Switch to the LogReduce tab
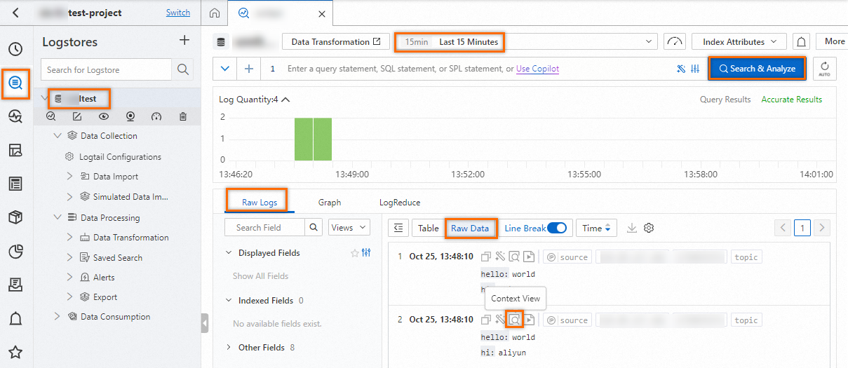Viewport: 848px width, 368px height. coord(400,203)
